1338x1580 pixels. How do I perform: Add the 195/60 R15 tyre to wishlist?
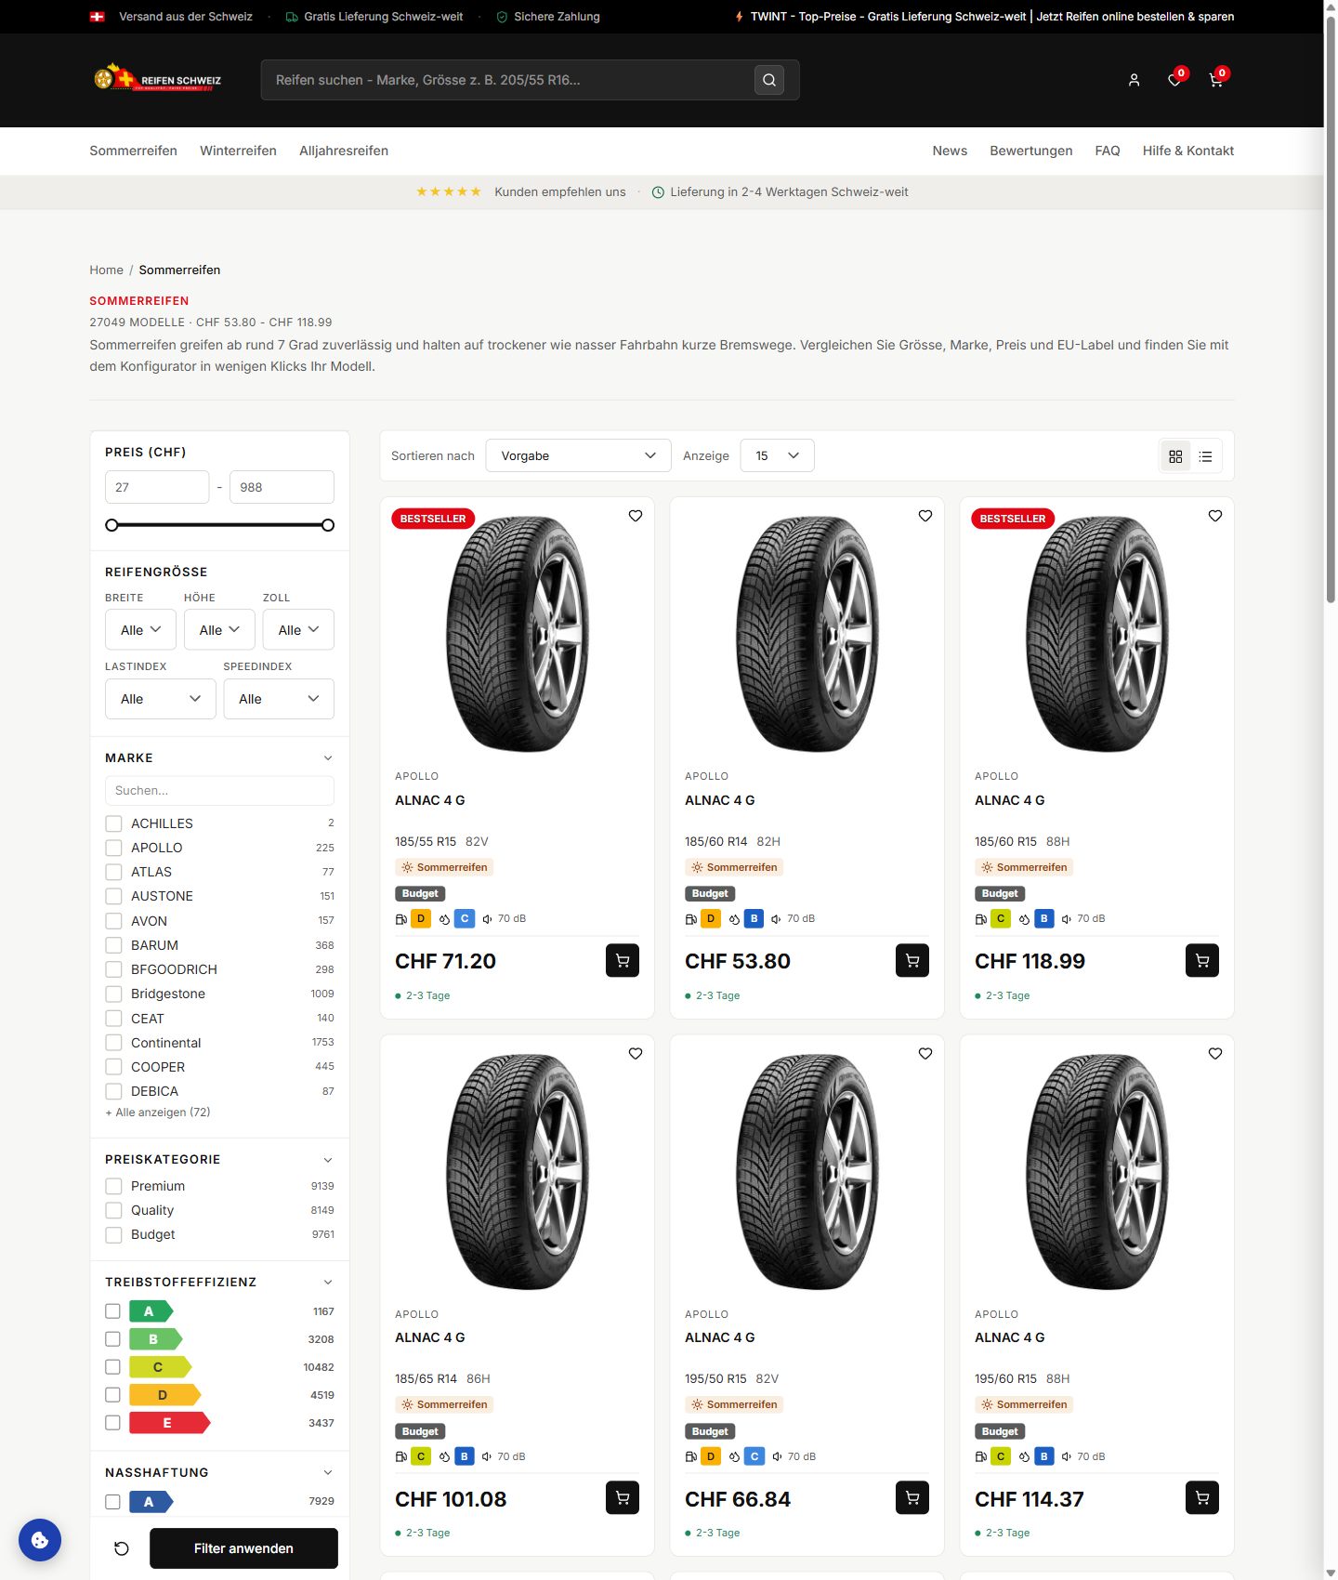[x=1215, y=1053]
